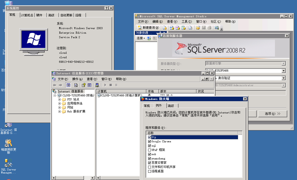Uncheck Google Chrome firewall exception

click(149, 142)
